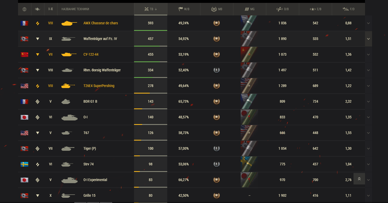Sort table by TB battles column
Screen dimensions: 388x203
tap(150, 9)
